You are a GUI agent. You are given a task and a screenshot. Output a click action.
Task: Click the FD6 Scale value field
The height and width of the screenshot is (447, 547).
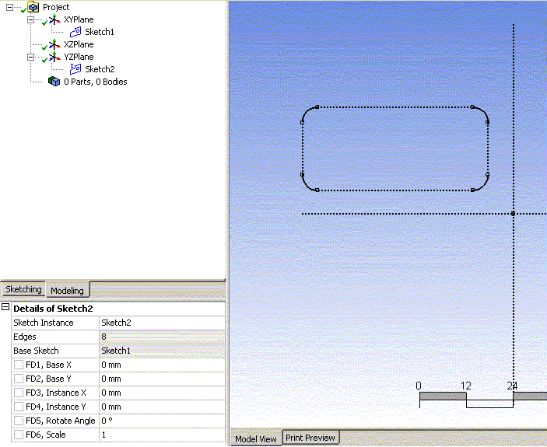point(162,435)
